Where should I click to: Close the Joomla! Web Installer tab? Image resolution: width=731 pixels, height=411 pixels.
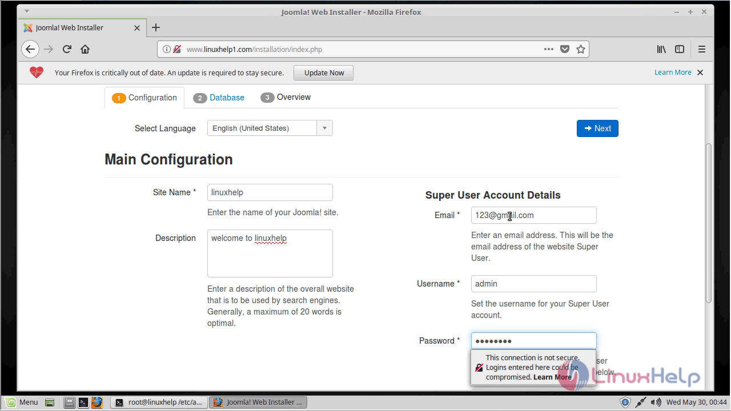click(x=137, y=27)
